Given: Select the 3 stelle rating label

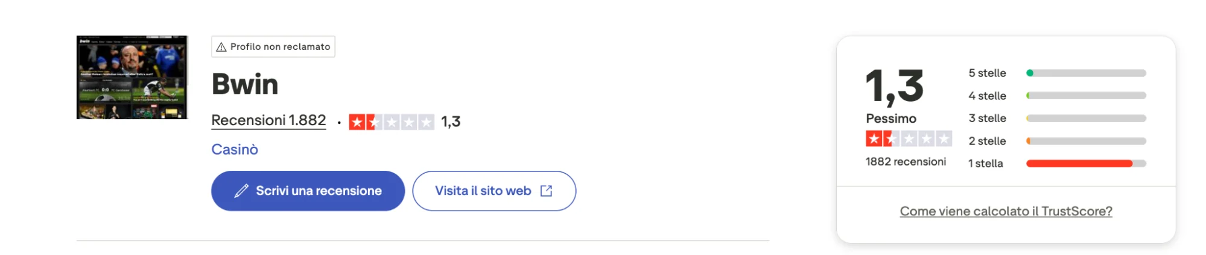Looking at the screenshot, I should pos(987,118).
